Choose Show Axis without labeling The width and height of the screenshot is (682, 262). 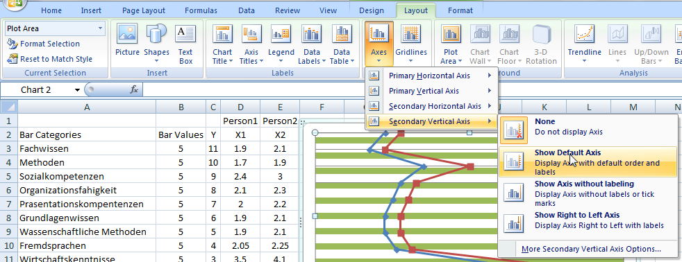click(x=588, y=193)
